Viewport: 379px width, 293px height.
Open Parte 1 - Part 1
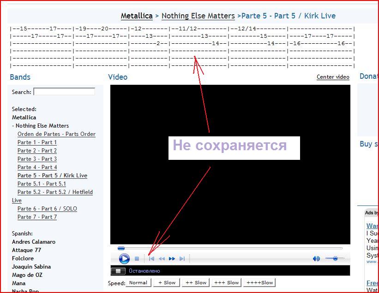point(37,142)
